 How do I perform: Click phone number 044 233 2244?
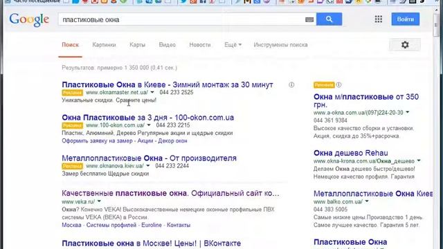(172, 166)
